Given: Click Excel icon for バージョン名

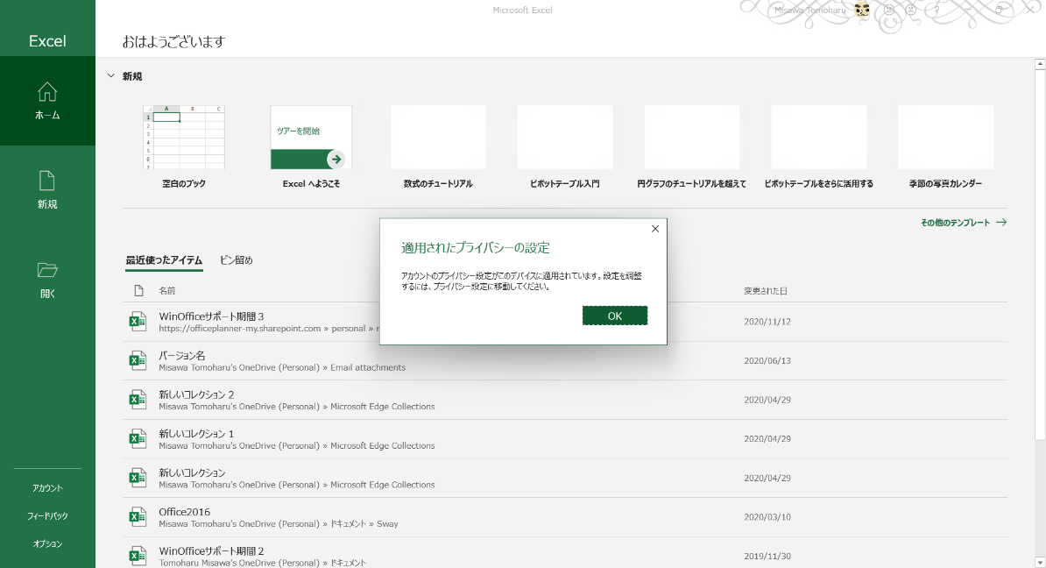Looking at the screenshot, I should pos(138,360).
